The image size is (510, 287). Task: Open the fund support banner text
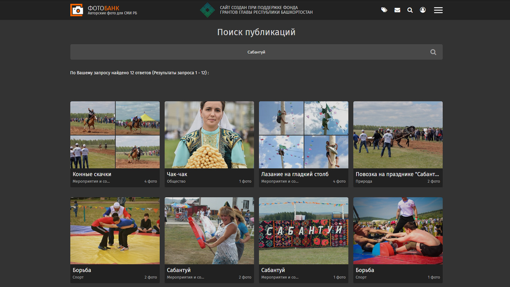pyautogui.click(x=266, y=10)
